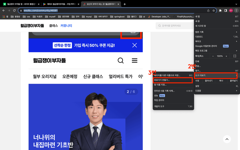Screen dimensions: 240x150
Task: Click 붙여넣기 in the edit row
Action: [234, 81]
